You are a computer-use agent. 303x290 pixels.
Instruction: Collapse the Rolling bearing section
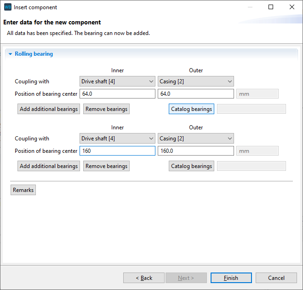tap(10, 54)
